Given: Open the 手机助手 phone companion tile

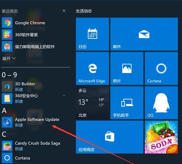Looking at the screenshot, I should pos(127,103).
